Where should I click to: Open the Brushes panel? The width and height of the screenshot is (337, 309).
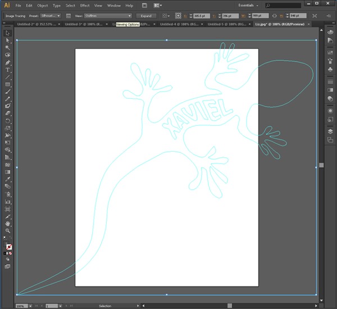pyautogui.click(x=330, y=61)
